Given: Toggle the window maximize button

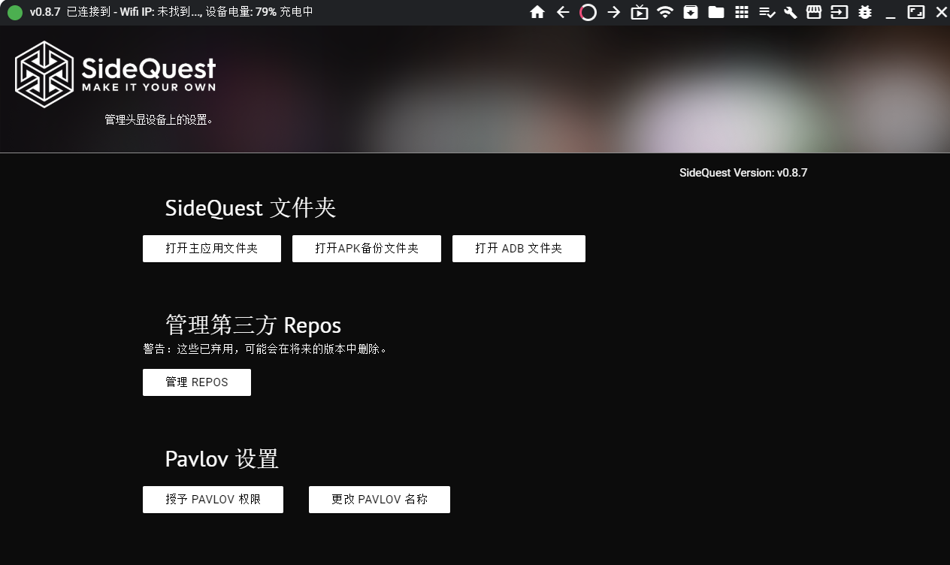Looking at the screenshot, I should pos(916,12).
